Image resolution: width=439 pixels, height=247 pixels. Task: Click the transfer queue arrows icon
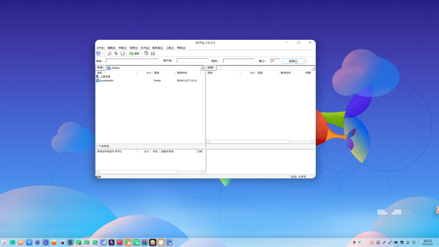pos(146,53)
